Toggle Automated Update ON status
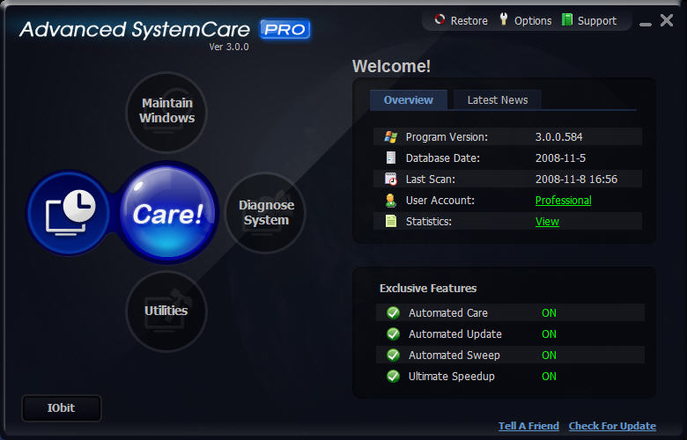687x440 pixels. tap(549, 334)
